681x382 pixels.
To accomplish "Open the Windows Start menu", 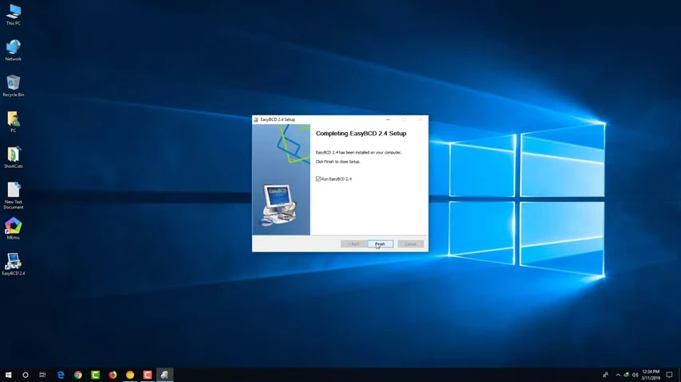I will tap(8, 375).
